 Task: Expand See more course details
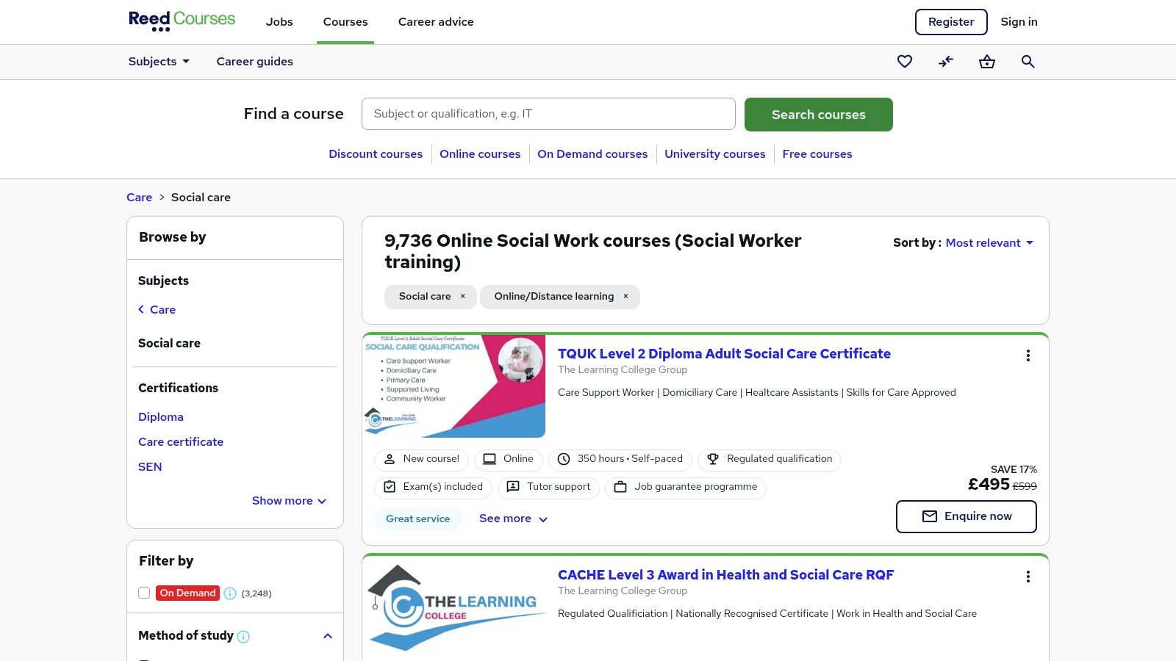tap(513, 519)
